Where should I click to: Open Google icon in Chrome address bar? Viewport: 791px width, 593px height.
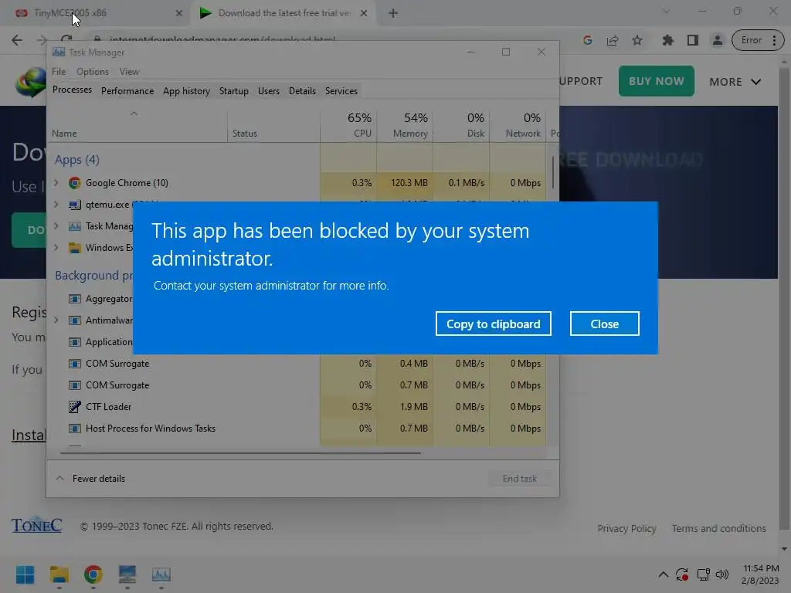587,40
